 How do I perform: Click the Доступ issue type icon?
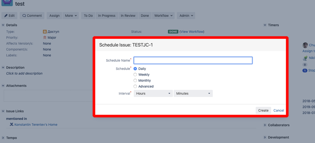pyautogui.click(x=45, y=32)
